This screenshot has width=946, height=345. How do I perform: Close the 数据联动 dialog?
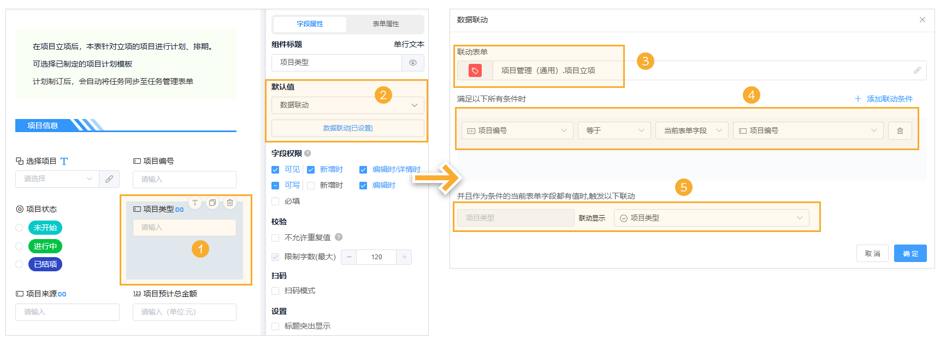pos(923,20)
